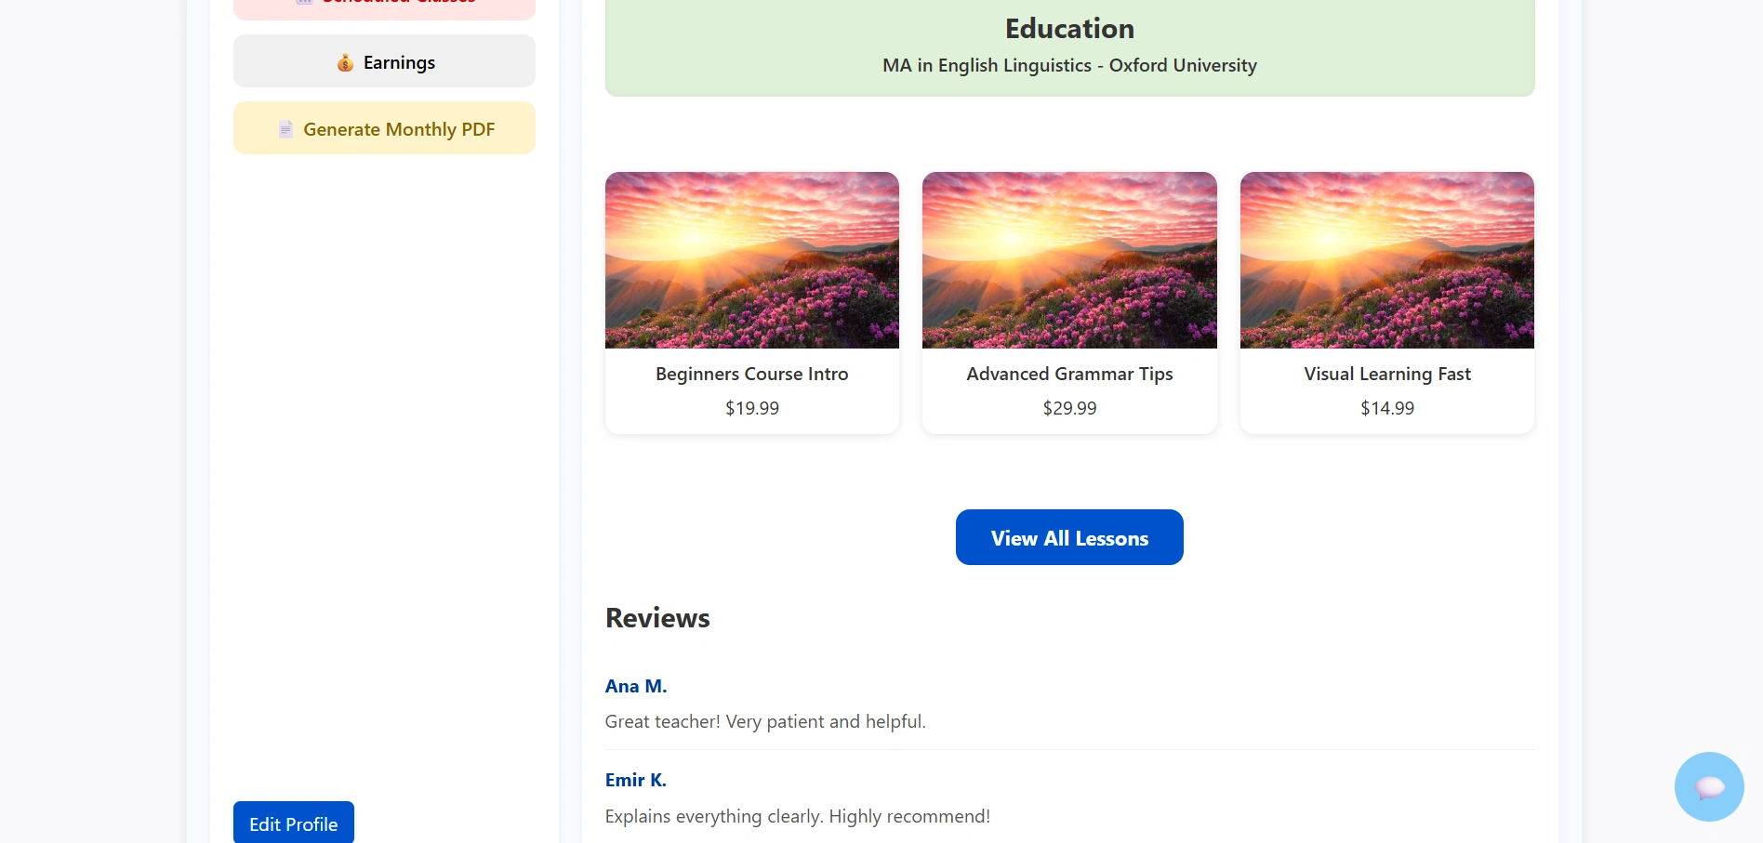Screen dimensions: 1763x843
Task: Click the Reviews section heading
Action: (657, 618)
